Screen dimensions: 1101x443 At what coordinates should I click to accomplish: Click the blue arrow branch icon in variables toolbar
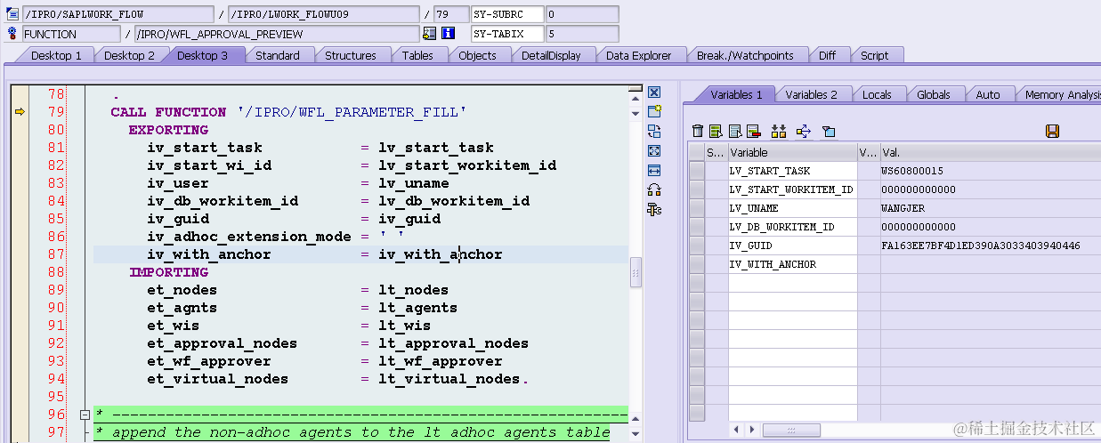coord(804,131)
